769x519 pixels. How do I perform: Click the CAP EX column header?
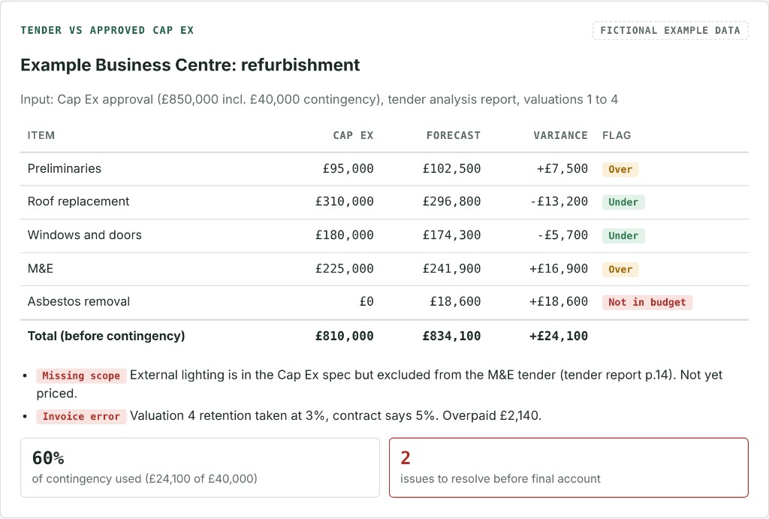point(353,135)
